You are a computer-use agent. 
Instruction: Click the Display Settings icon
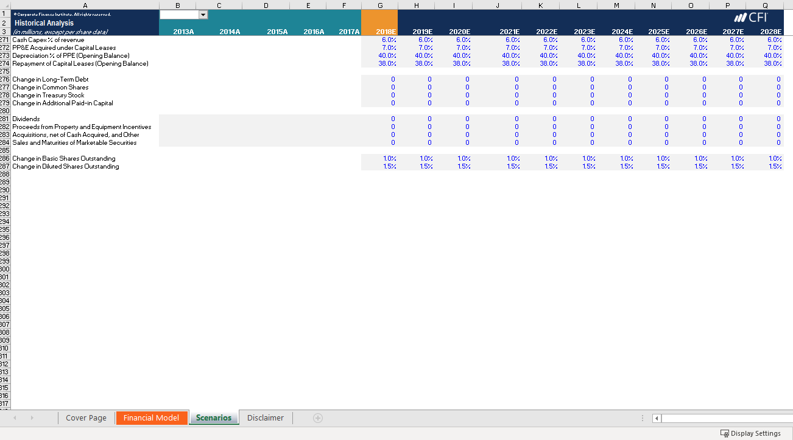[x=724, y=433]
